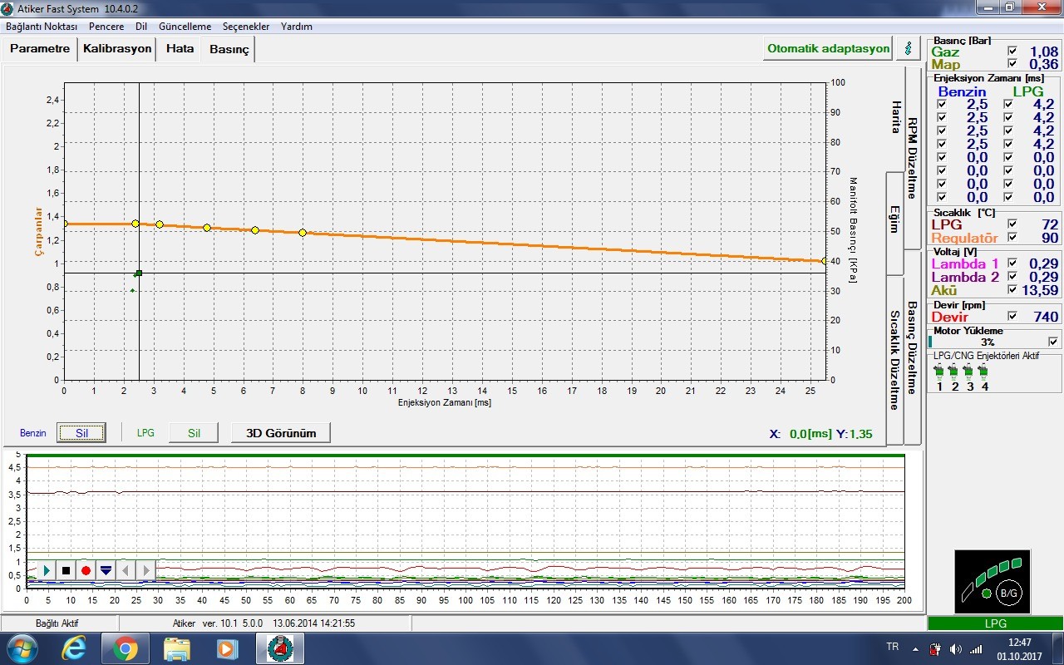1064x665 pixels.
Task: Click the Bağlıtı Aktif status text
Action: pos(57,623)
